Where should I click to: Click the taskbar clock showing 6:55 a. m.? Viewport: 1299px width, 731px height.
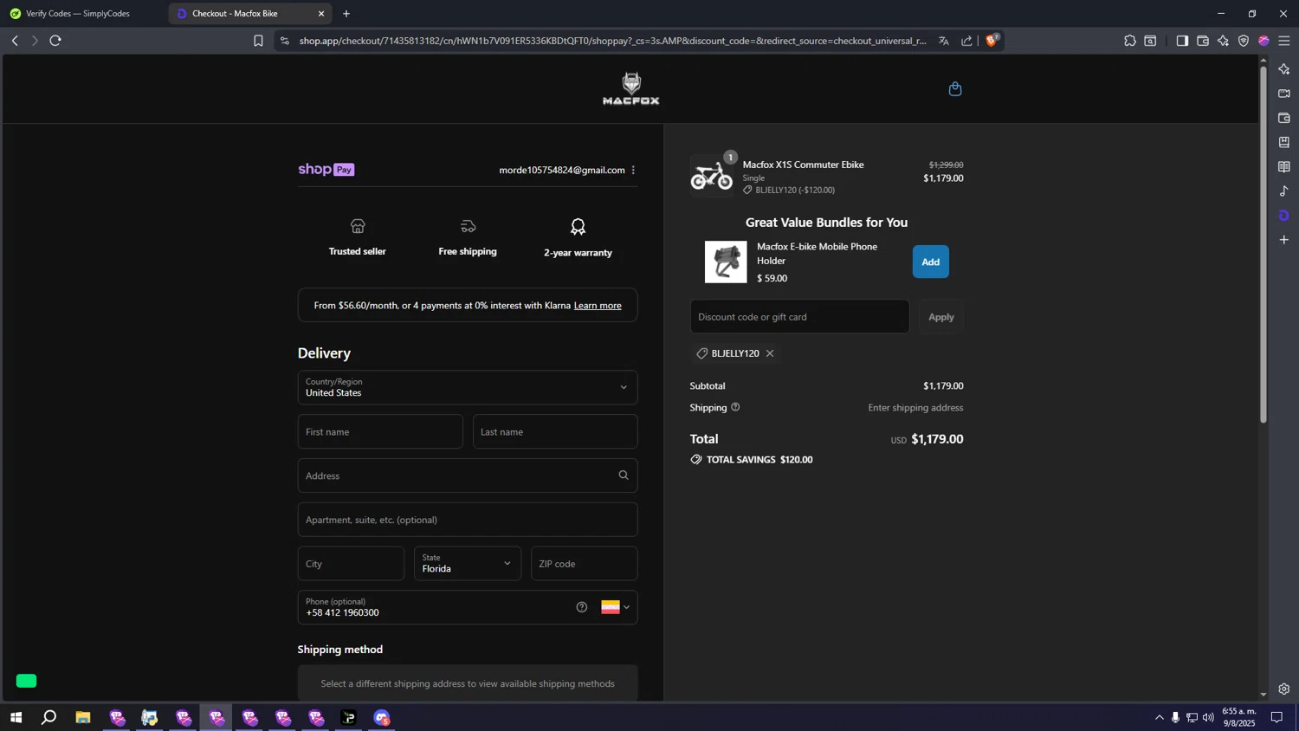pyautogui.click(x=1238, y=717)
